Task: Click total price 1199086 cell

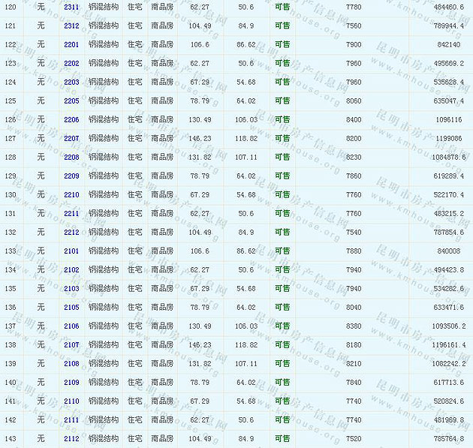Action: tap(449, 138)
